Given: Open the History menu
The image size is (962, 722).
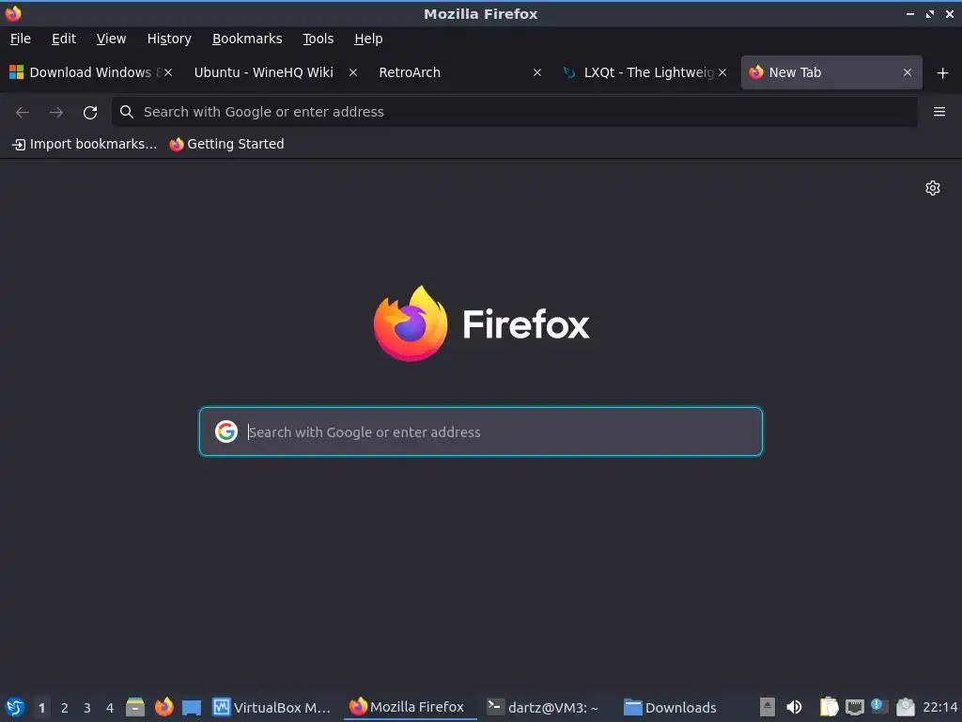Looking at the screenshot, I should pyautogui.click(x=169, y=39).
